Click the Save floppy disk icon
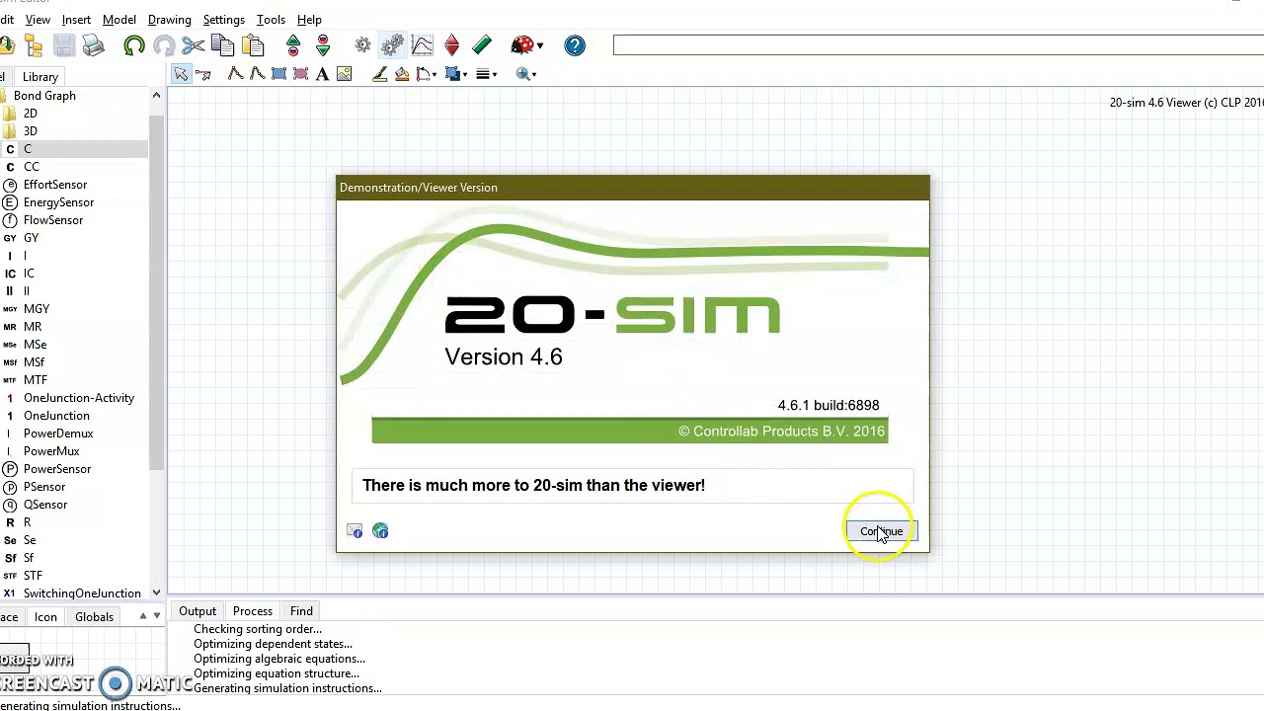The image size is (1264, 711). coord(63,45)
